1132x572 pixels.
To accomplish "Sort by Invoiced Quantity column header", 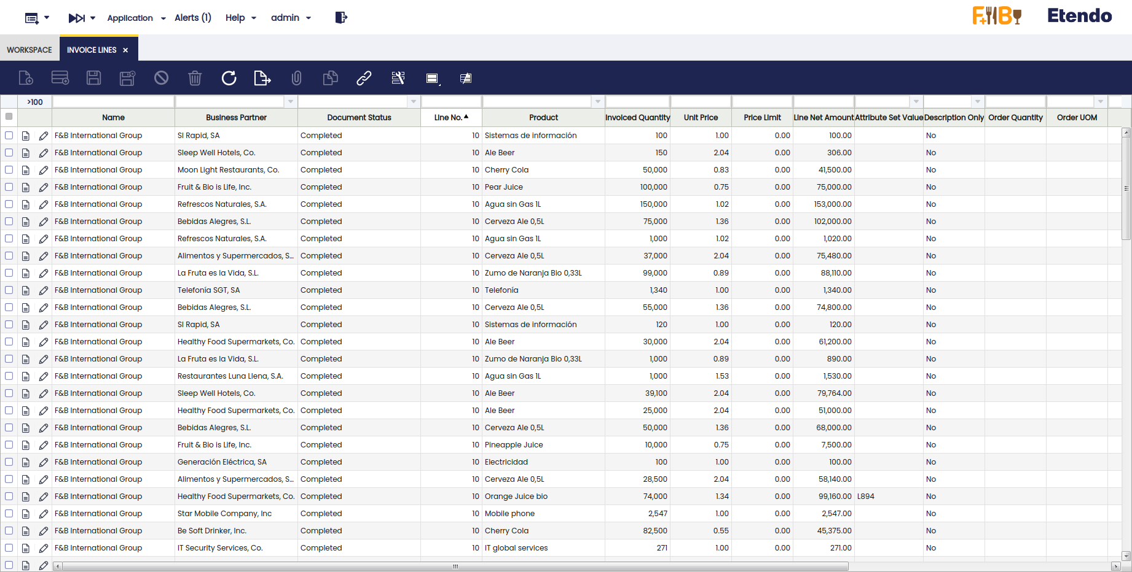I will [637, 117].
